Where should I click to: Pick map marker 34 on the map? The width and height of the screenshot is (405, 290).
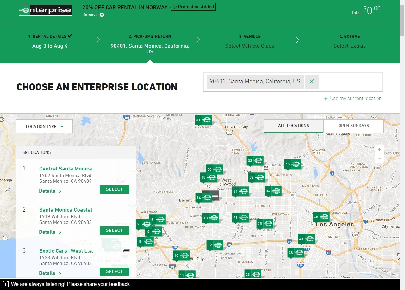point(273,191)
